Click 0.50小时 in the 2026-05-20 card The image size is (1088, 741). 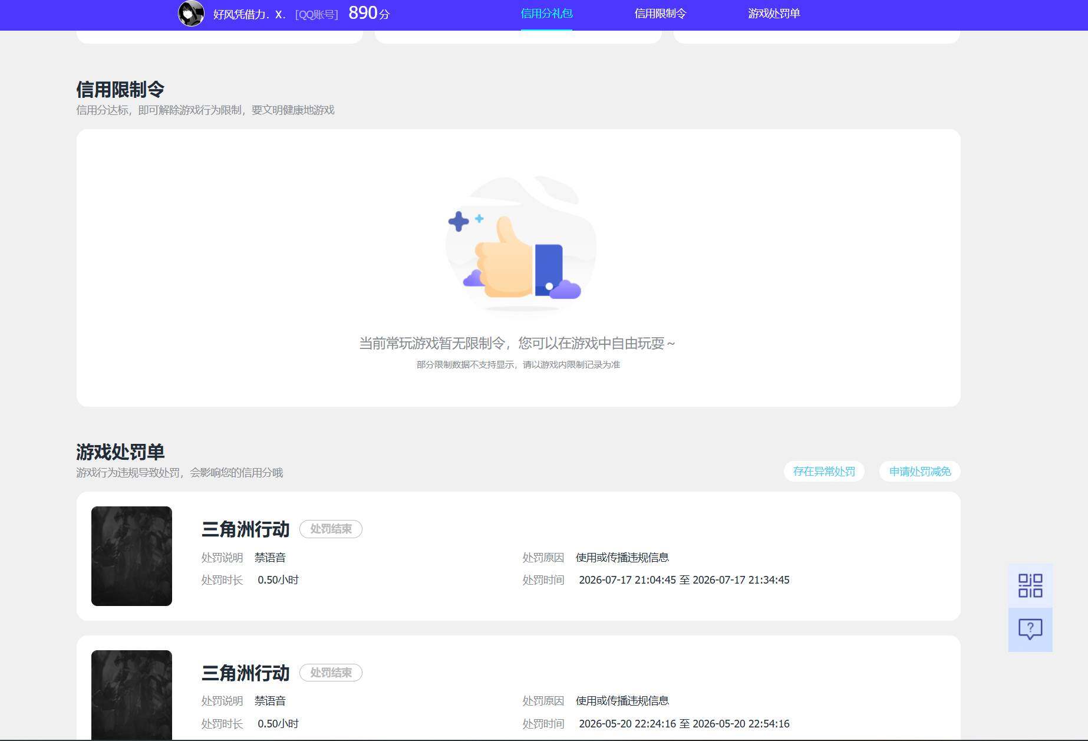[278, 724]
